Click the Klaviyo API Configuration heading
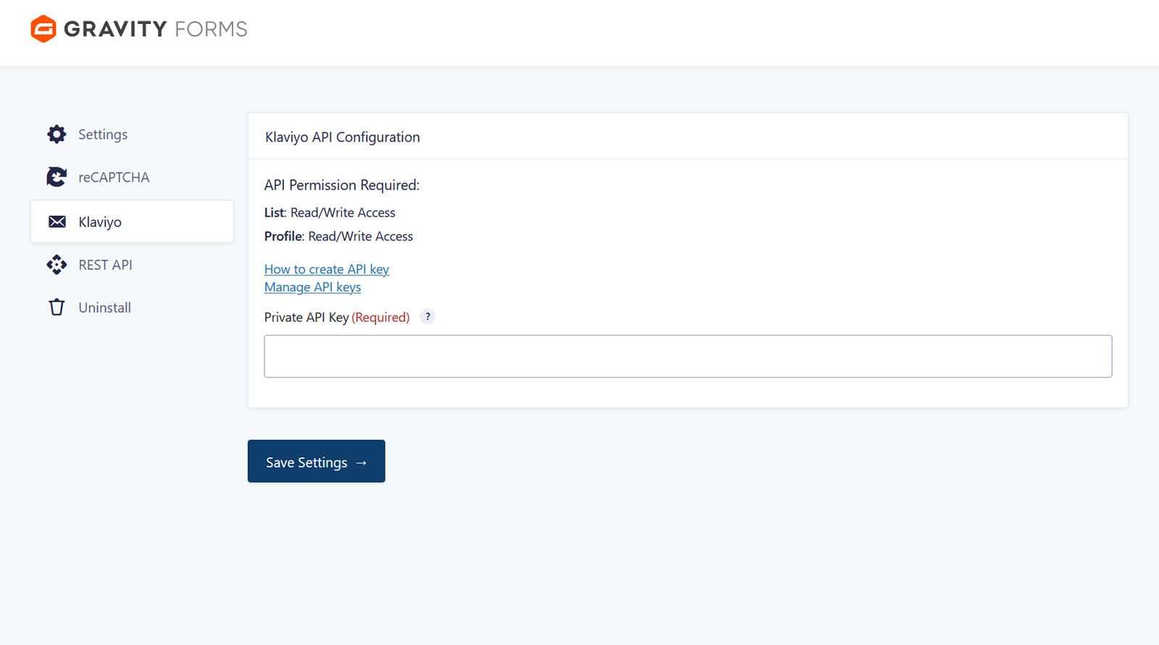 click(343, 137)
